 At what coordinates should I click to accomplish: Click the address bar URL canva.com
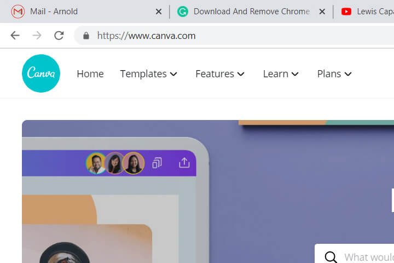[147, 36]
